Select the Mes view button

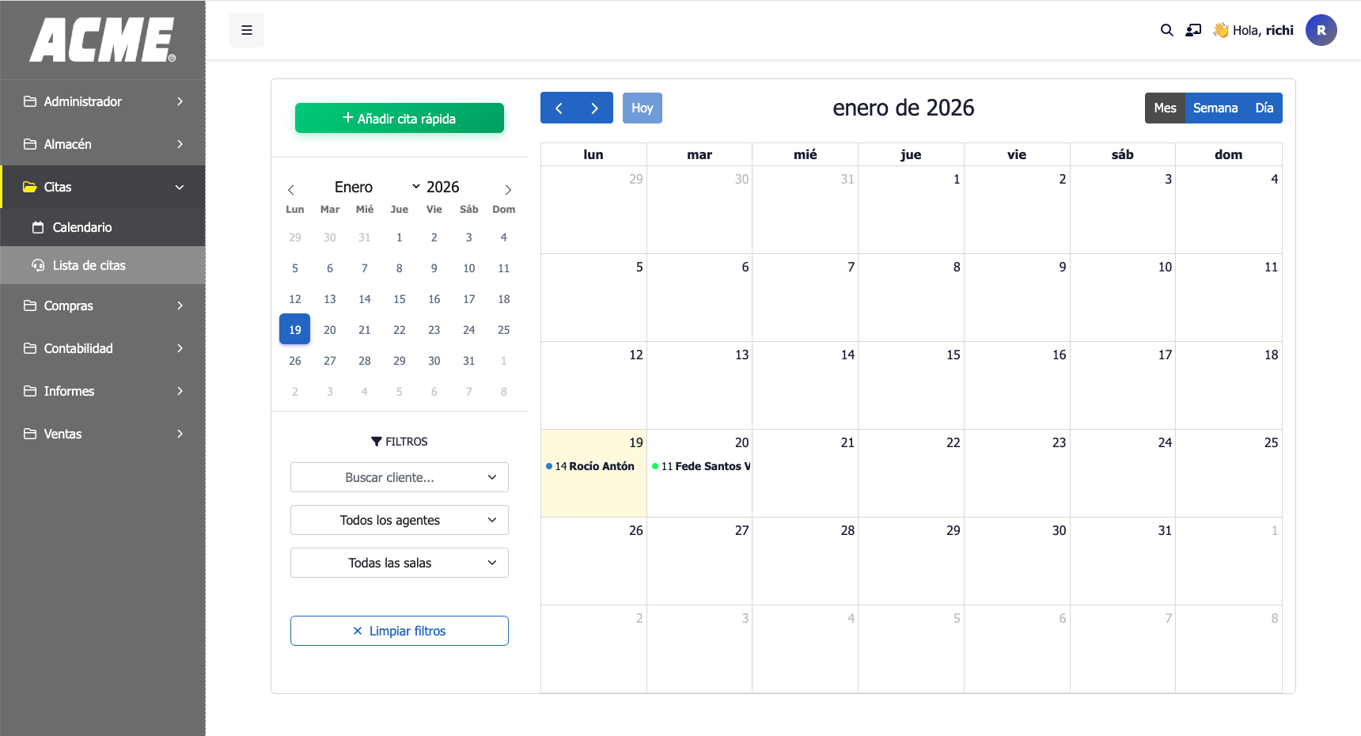[1165, 108]
